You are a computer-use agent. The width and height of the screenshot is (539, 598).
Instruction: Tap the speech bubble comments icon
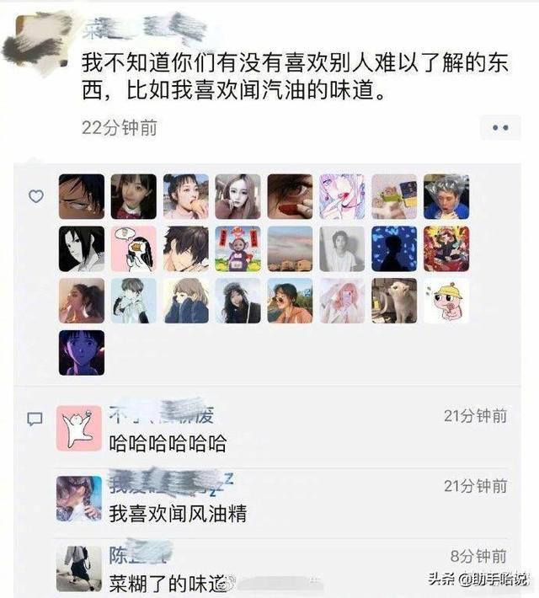35,419
